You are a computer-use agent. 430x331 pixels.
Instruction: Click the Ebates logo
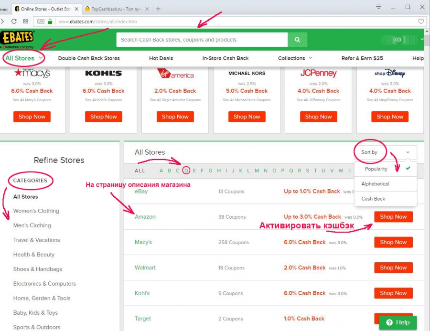pos(17,40)
